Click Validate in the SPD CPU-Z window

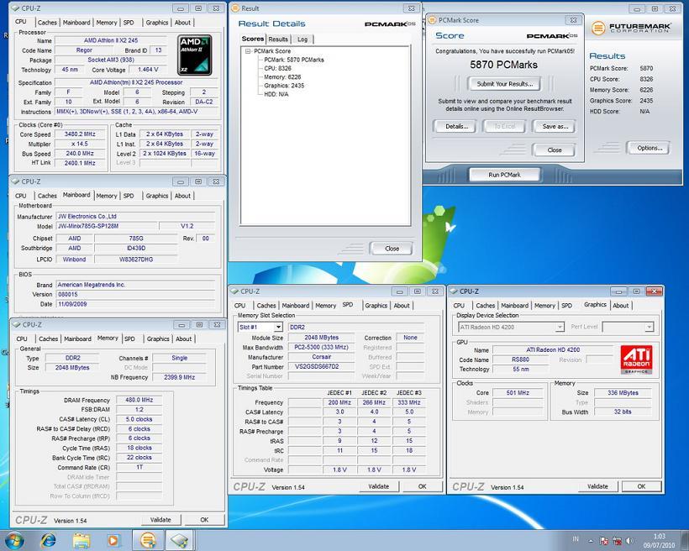pyautogui.click(x=378, y=486)
